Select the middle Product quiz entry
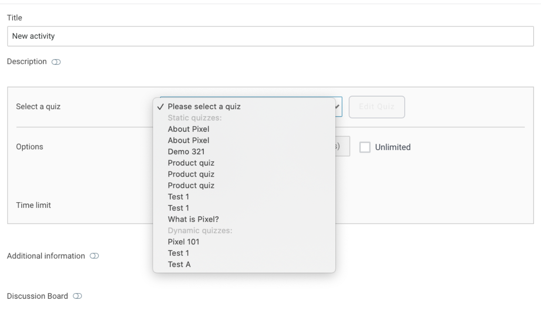This screenshot has height=314, width=541. (191, 174)
